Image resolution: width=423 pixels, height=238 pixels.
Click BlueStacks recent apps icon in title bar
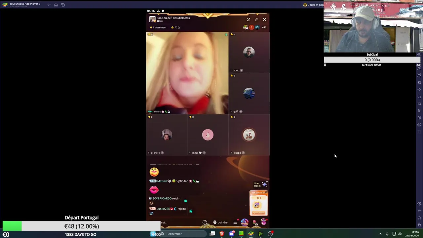tap(63, 5)
